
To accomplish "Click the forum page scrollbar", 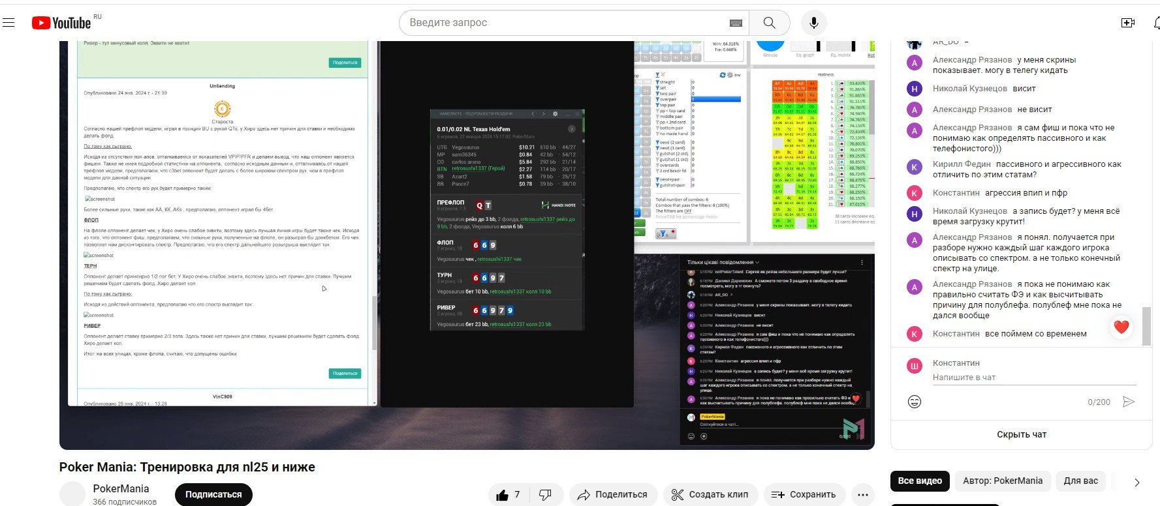I will pyautogui.click(x=373, y=323).
